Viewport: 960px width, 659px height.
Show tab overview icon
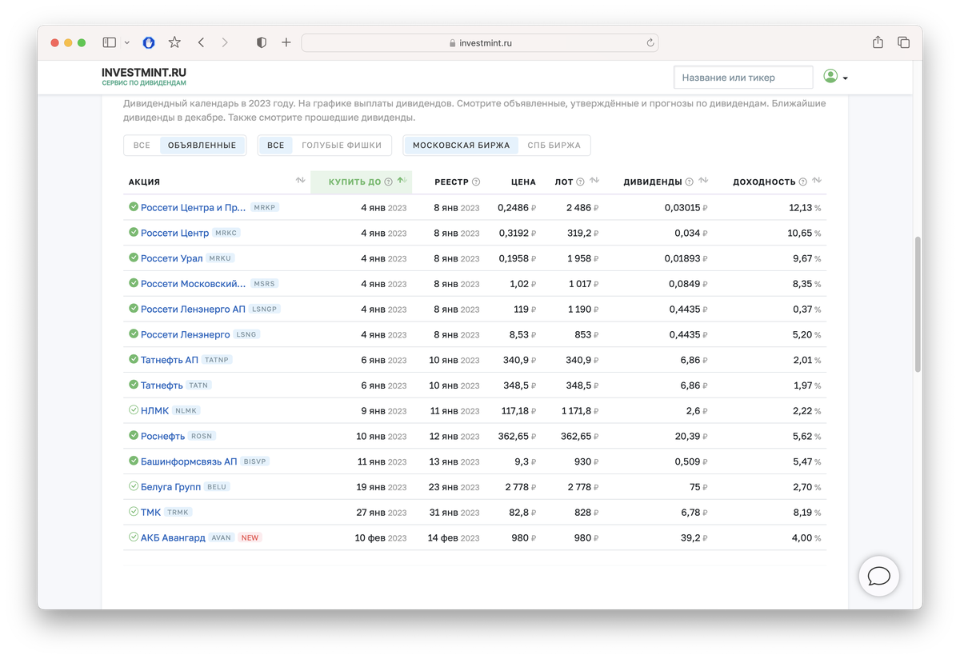point(904,42)
